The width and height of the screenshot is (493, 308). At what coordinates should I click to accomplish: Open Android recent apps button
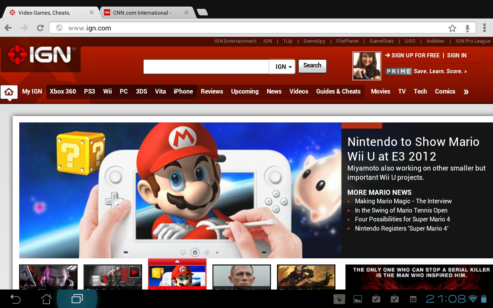coord(77,299)
